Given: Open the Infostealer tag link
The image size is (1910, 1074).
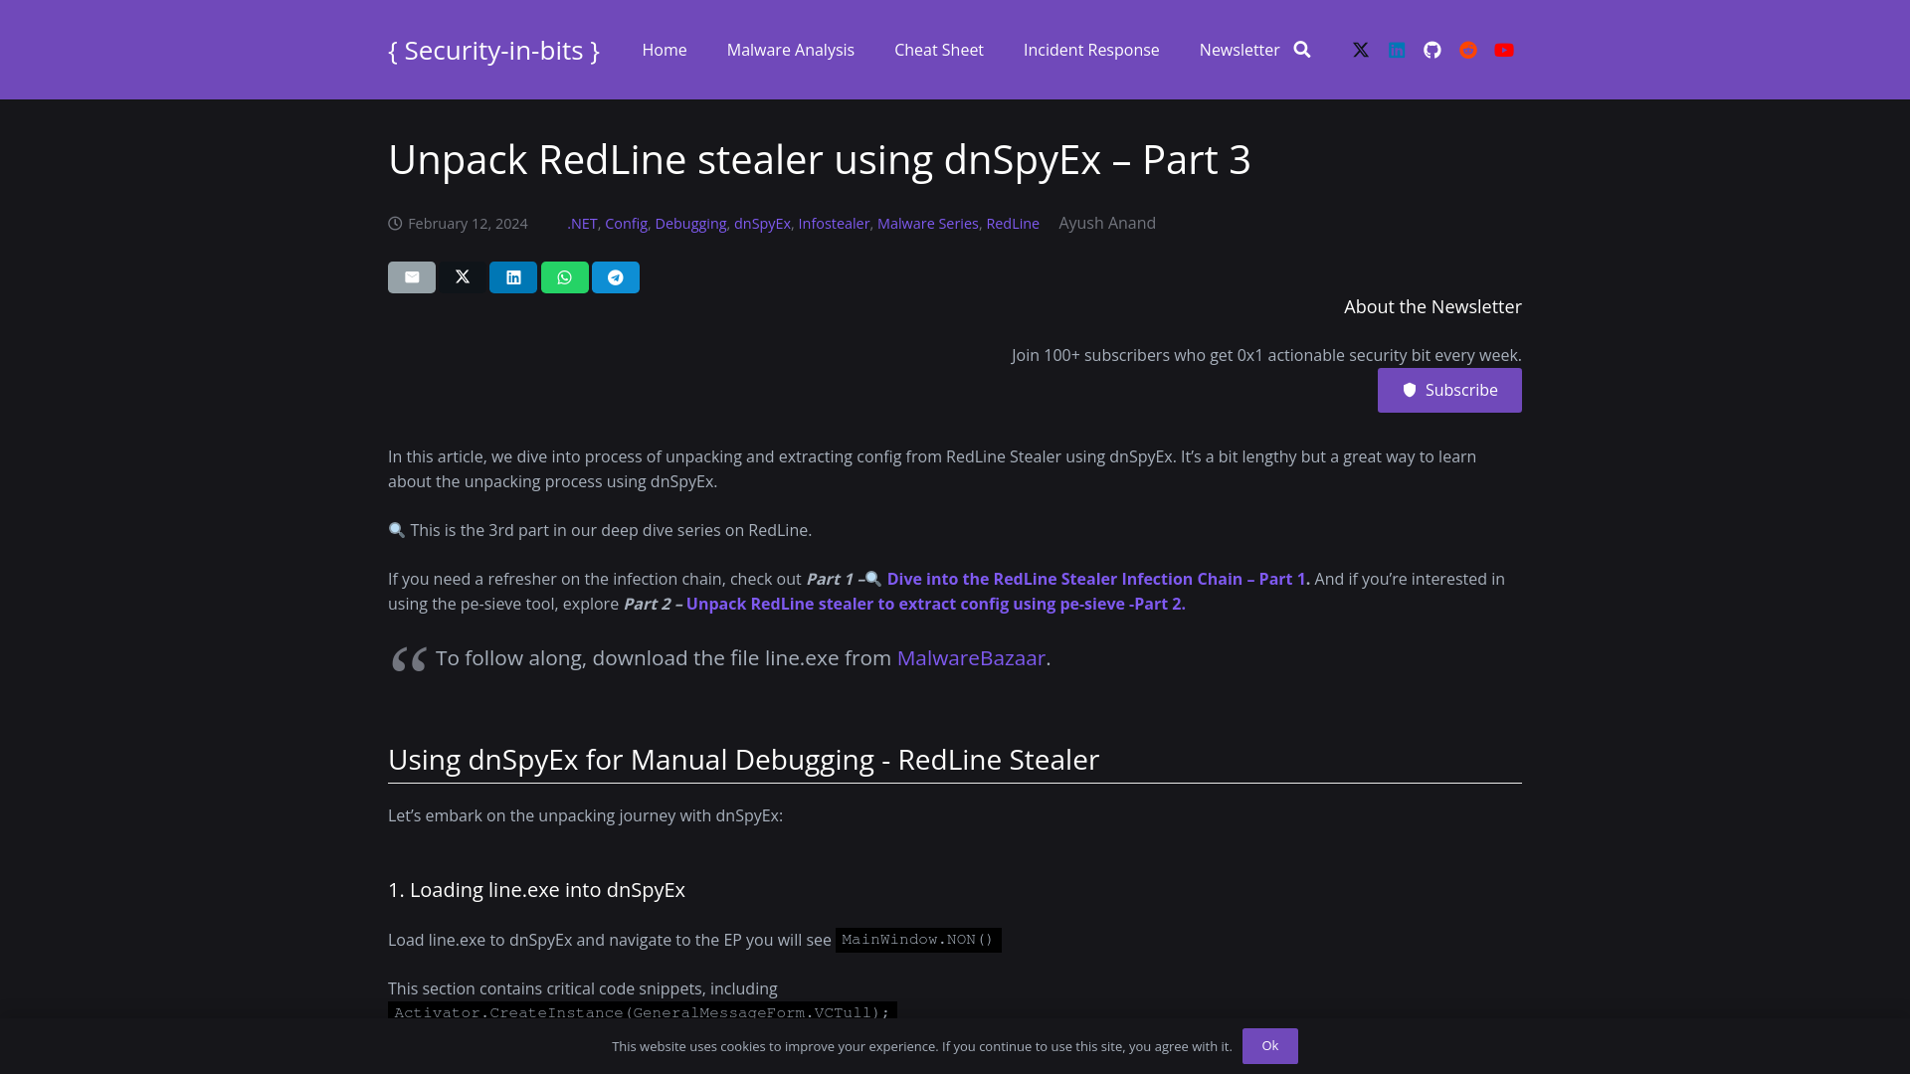Looking at the screenshot, I should [834, 224].
